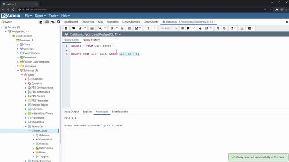Click the Search Objects icon in Browser panel

(x=59, y=22)
